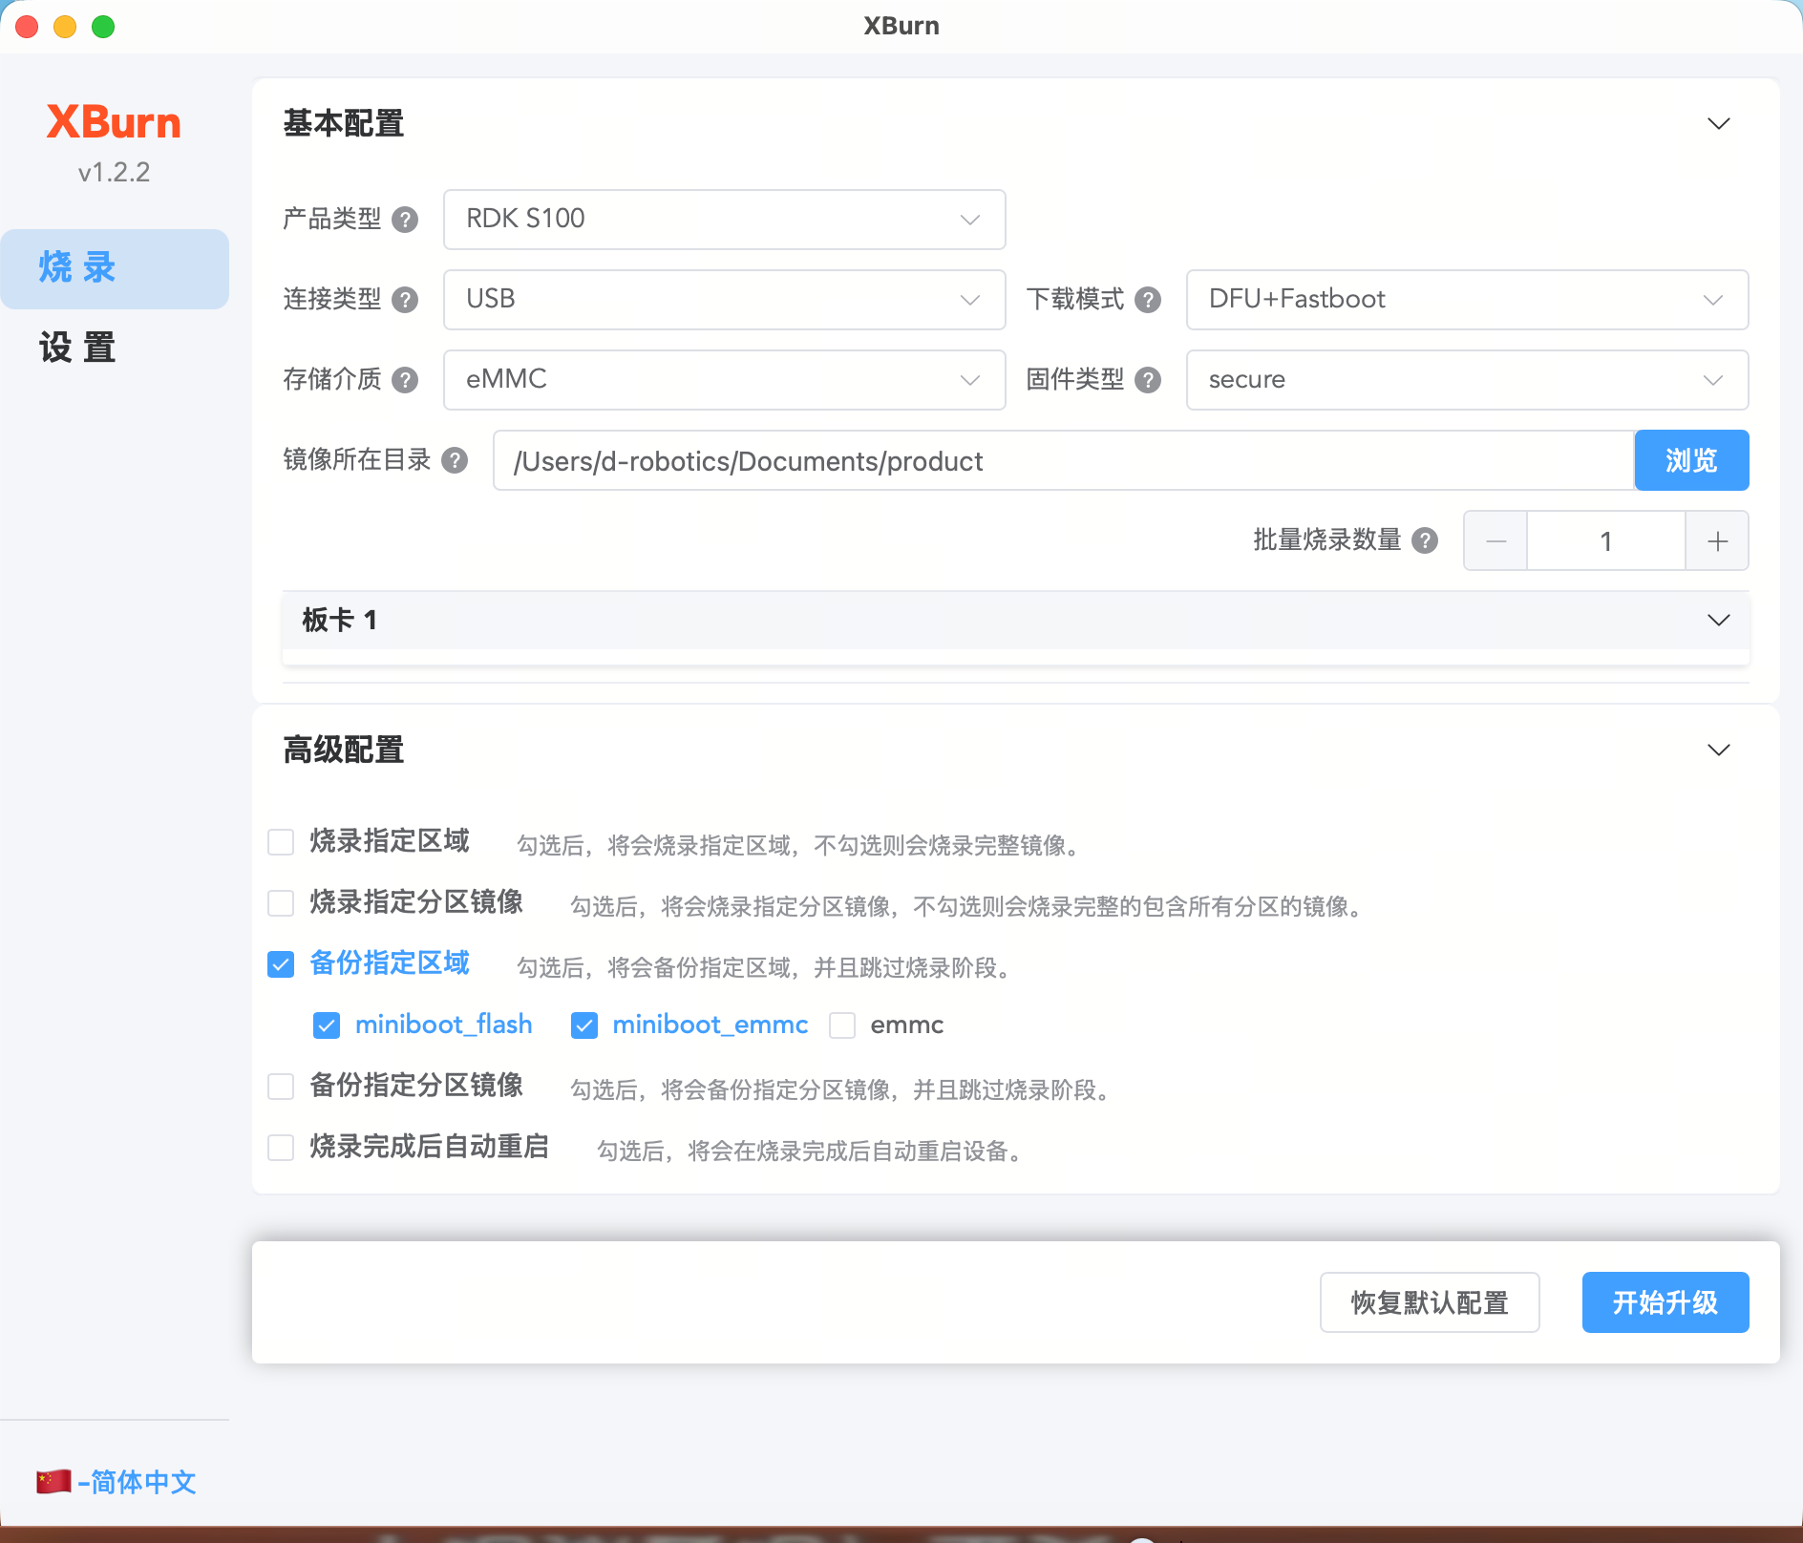Click the help icon next to 批量烧录数量
This screenshot has height=1543, width=1803.
tap(1425, 540)
